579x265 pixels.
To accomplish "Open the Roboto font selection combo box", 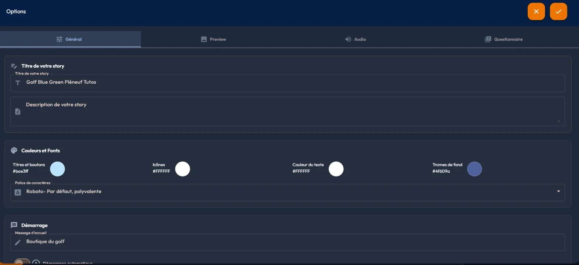I will (288, 192).
